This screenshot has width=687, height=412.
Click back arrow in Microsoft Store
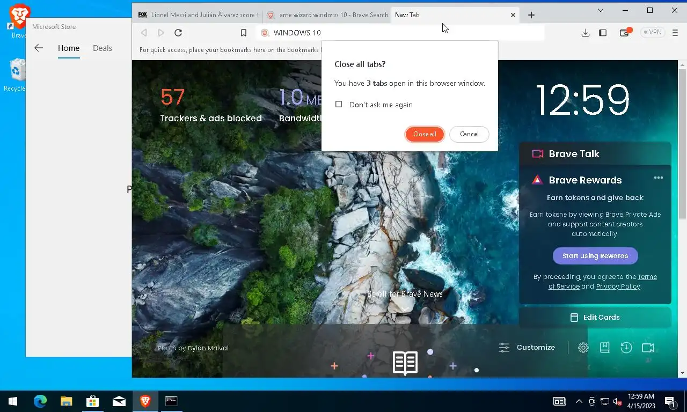click(x=39, y=48)
